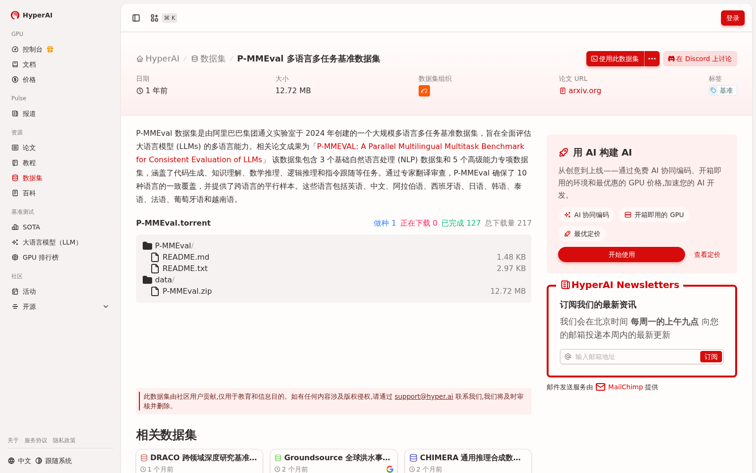Click 关于 footer link

click(13, 440)
